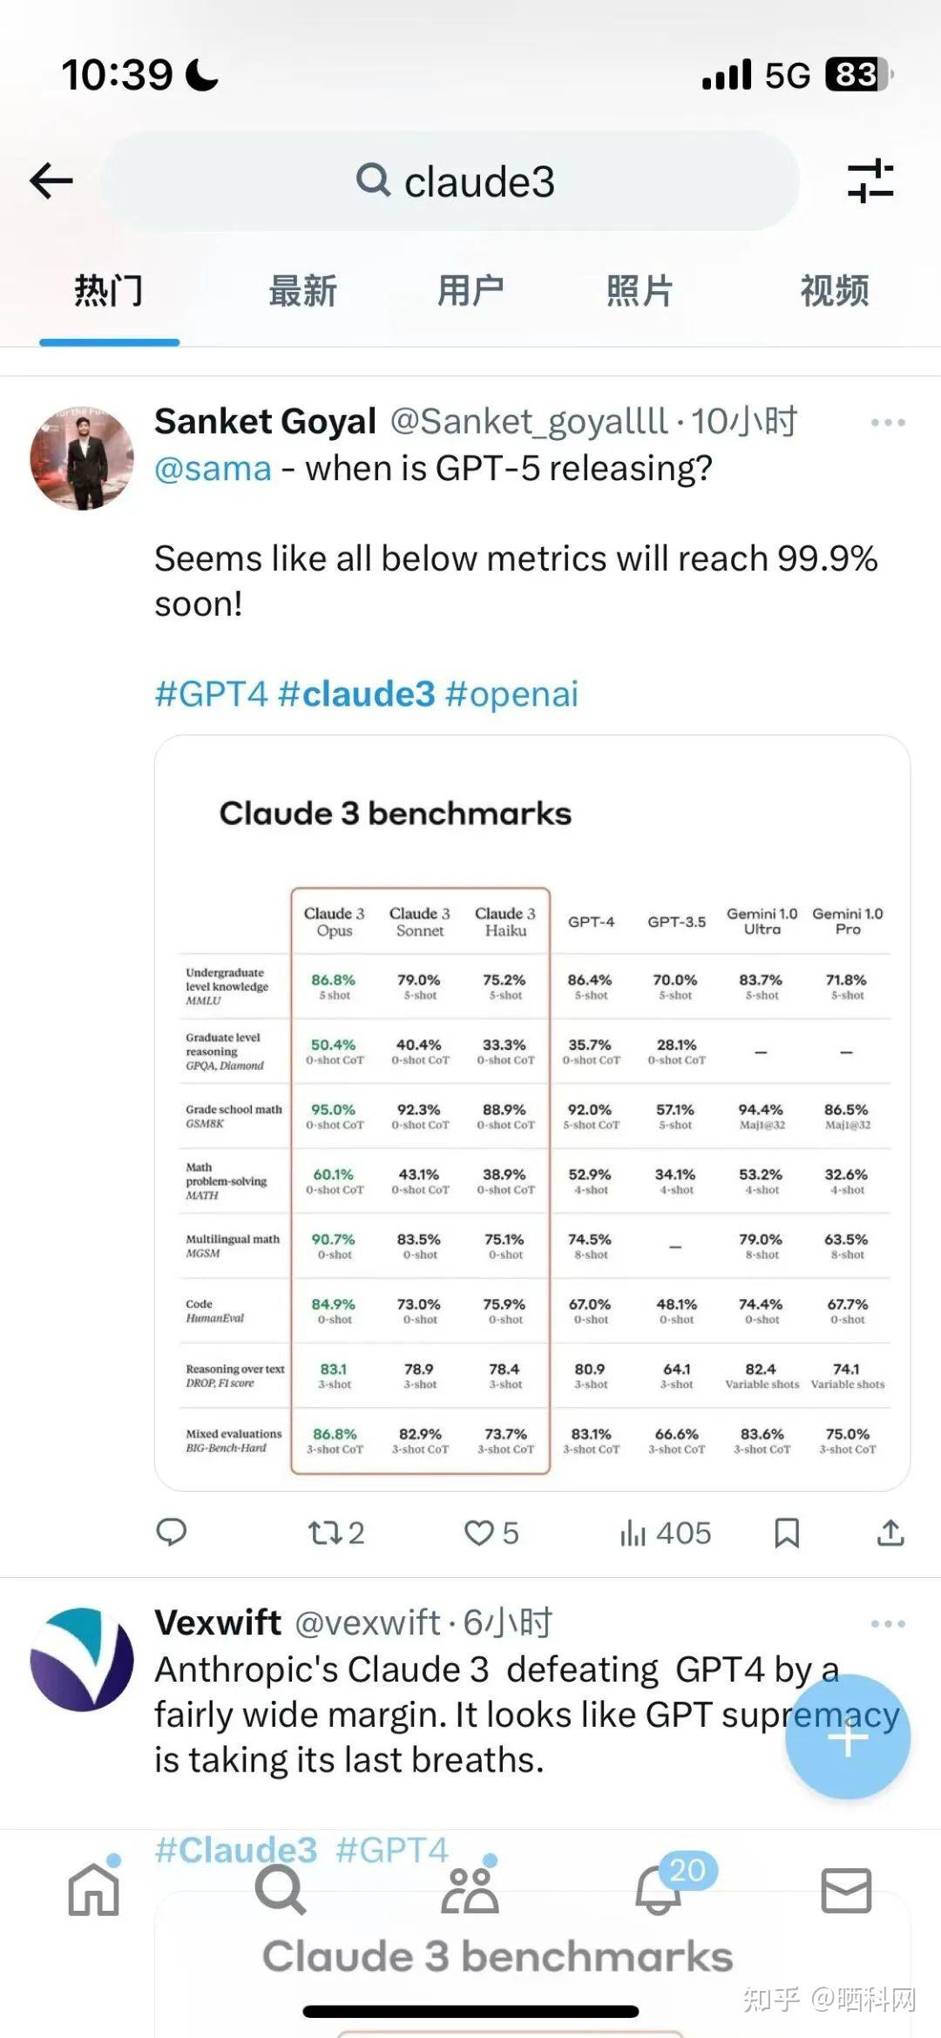941x2038 pixels.
Task: Tap the @sama mention link
Action: click(x=213, y=469)
